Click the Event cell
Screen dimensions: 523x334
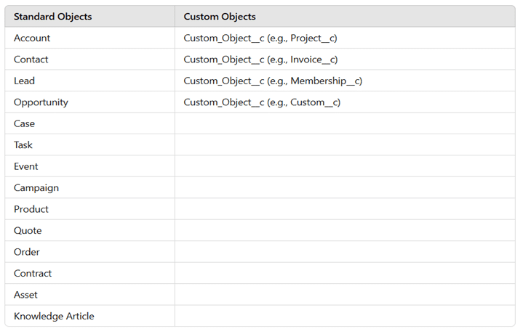(x=25, y=166)
